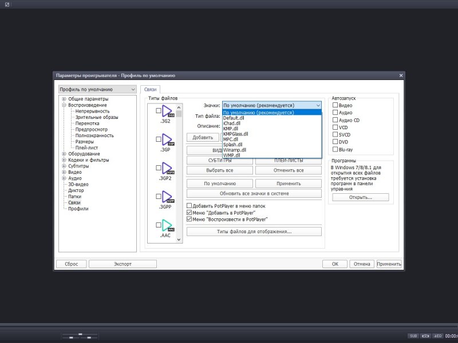The width and height of the screenshot is (458, 343).
Task: Click 'Отменить все' button
Action: click(x=289, y=170)
